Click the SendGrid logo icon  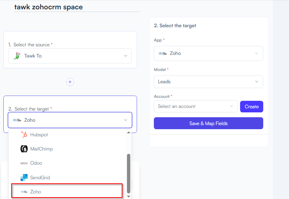[x=24, y=177]
